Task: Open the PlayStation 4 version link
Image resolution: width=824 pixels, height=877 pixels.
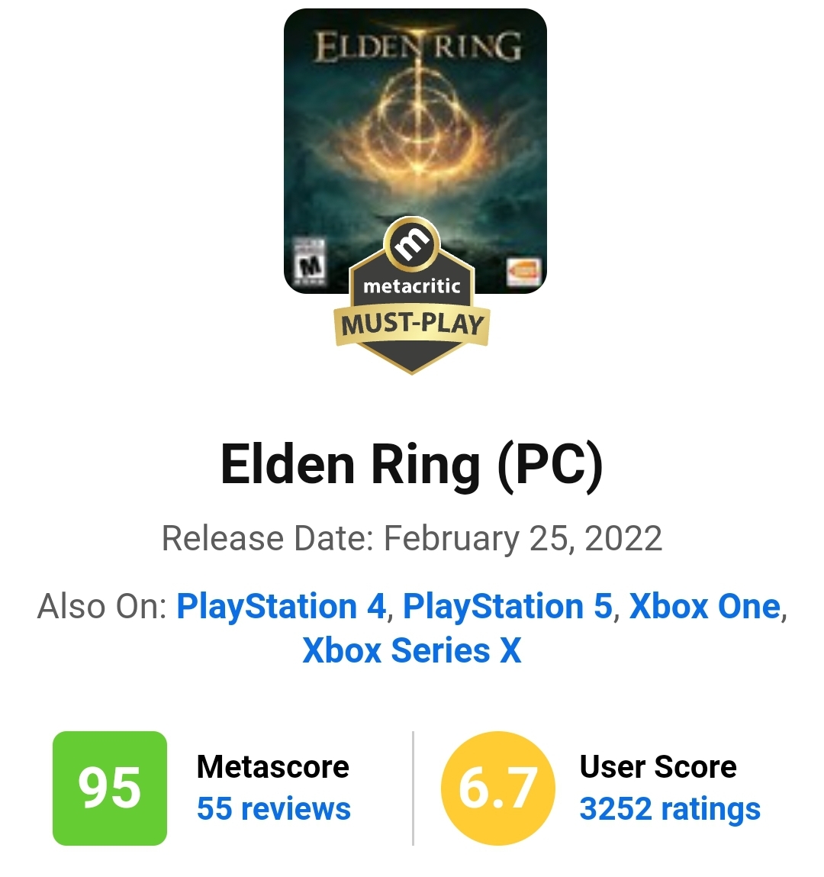Action: coord(282,607)
